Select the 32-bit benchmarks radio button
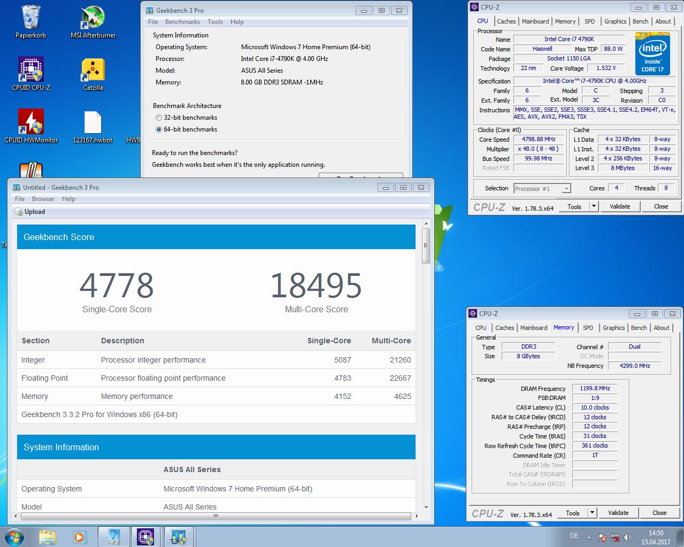The width and height of the screenshot is (684, 547). [158, 118]
